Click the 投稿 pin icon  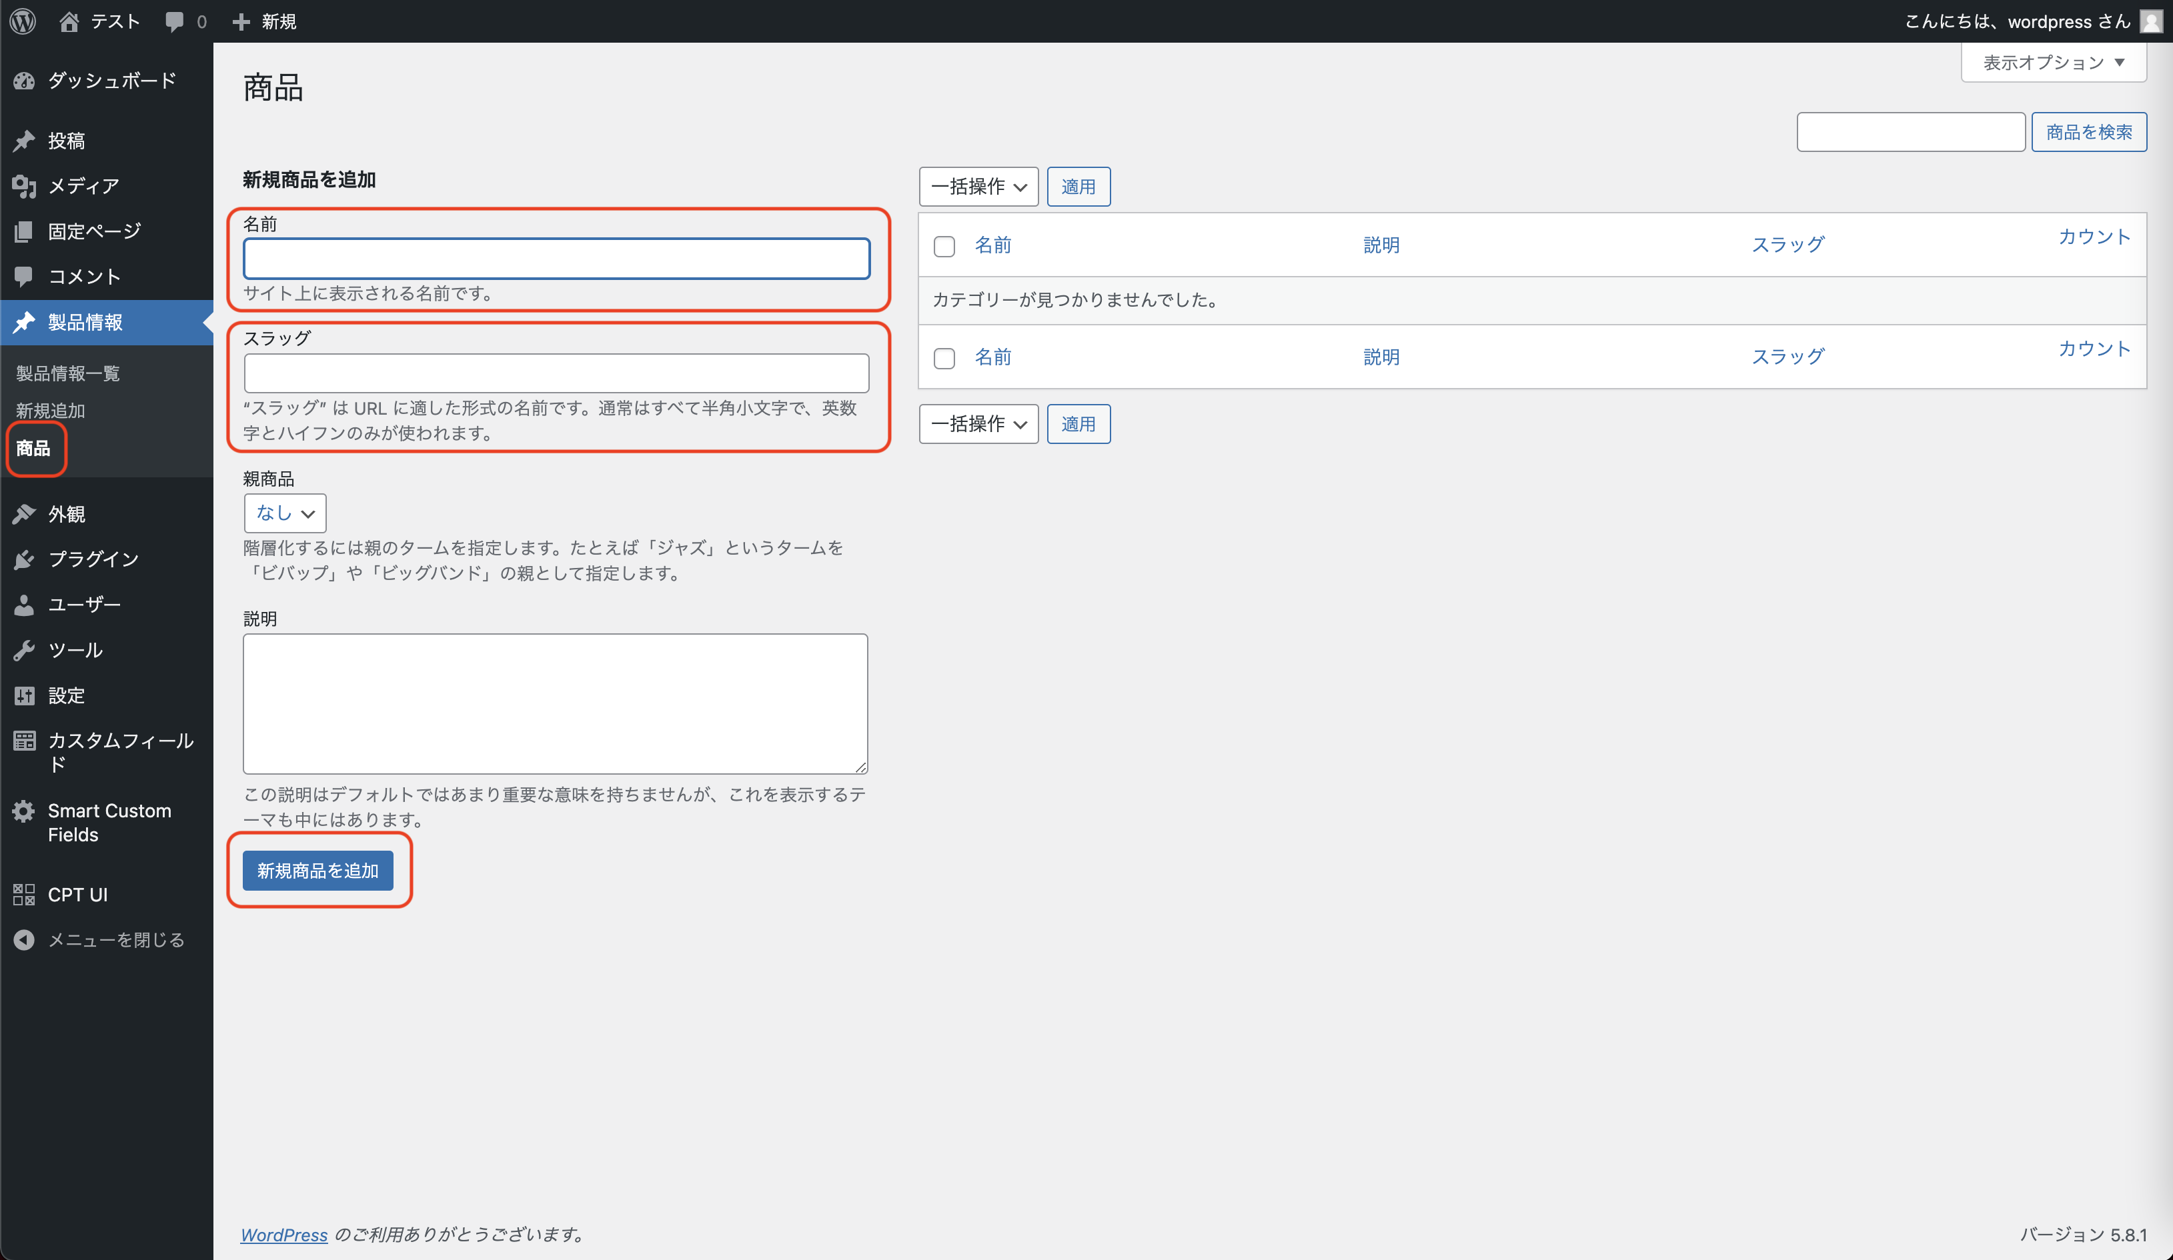pos(24,141)
